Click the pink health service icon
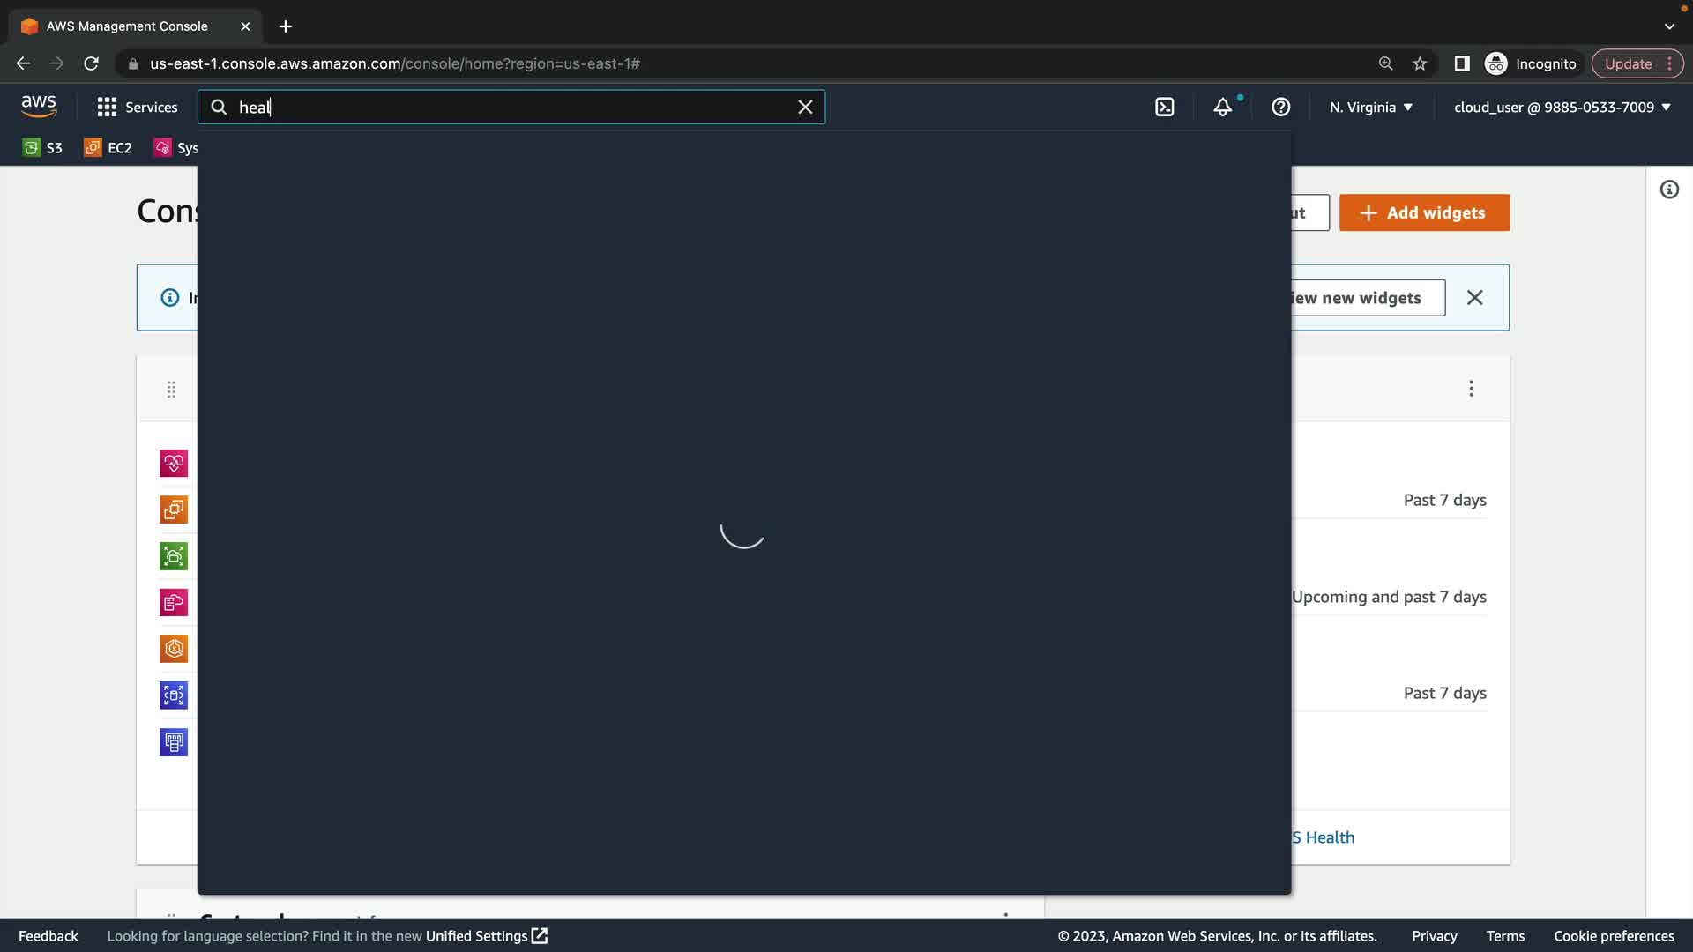 coord(174,464)
